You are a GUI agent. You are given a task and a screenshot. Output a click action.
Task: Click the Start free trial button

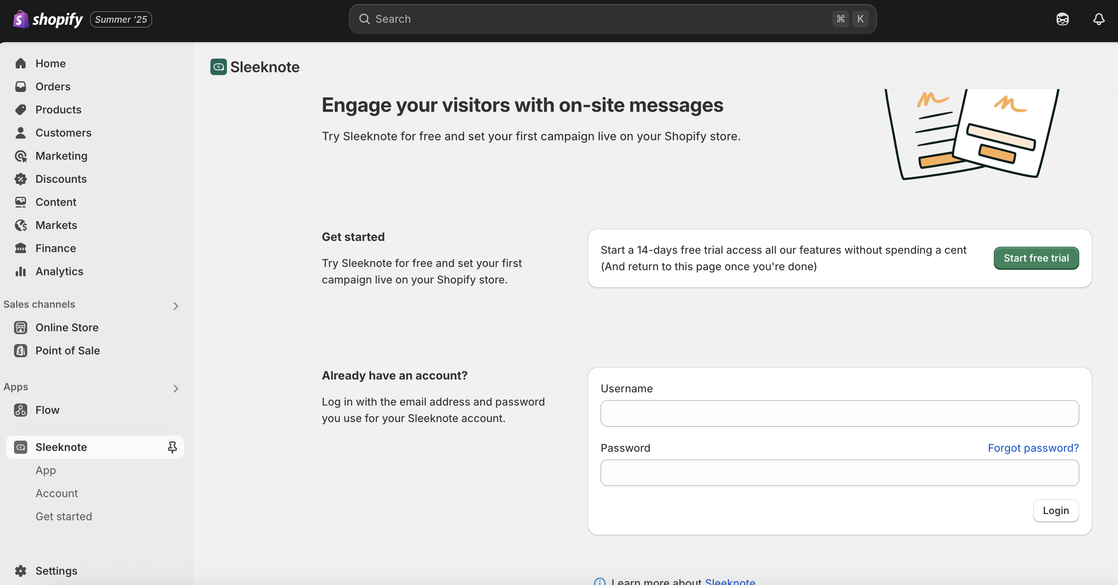pos(1036,258)
